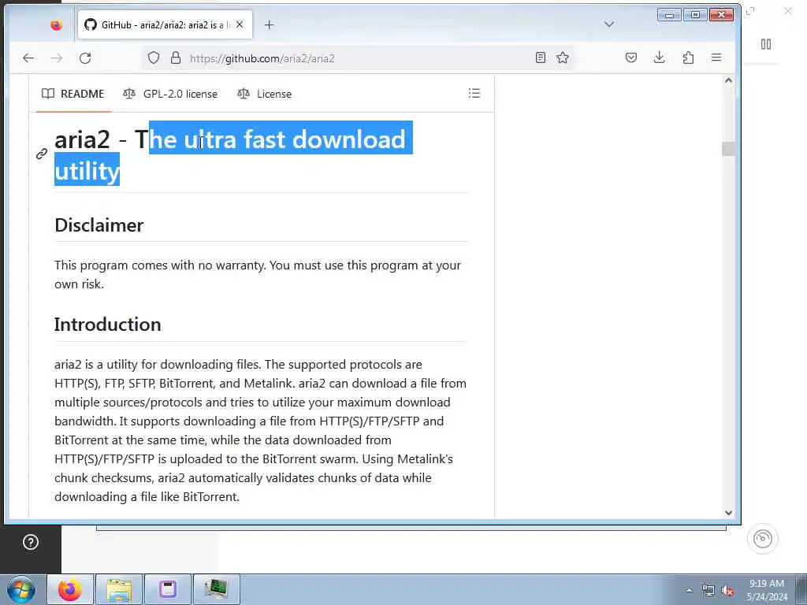Go back with the Firefox back arrow

28,58
